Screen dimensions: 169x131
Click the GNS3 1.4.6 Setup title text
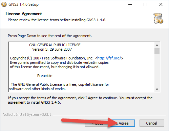(x=23, y=4)
